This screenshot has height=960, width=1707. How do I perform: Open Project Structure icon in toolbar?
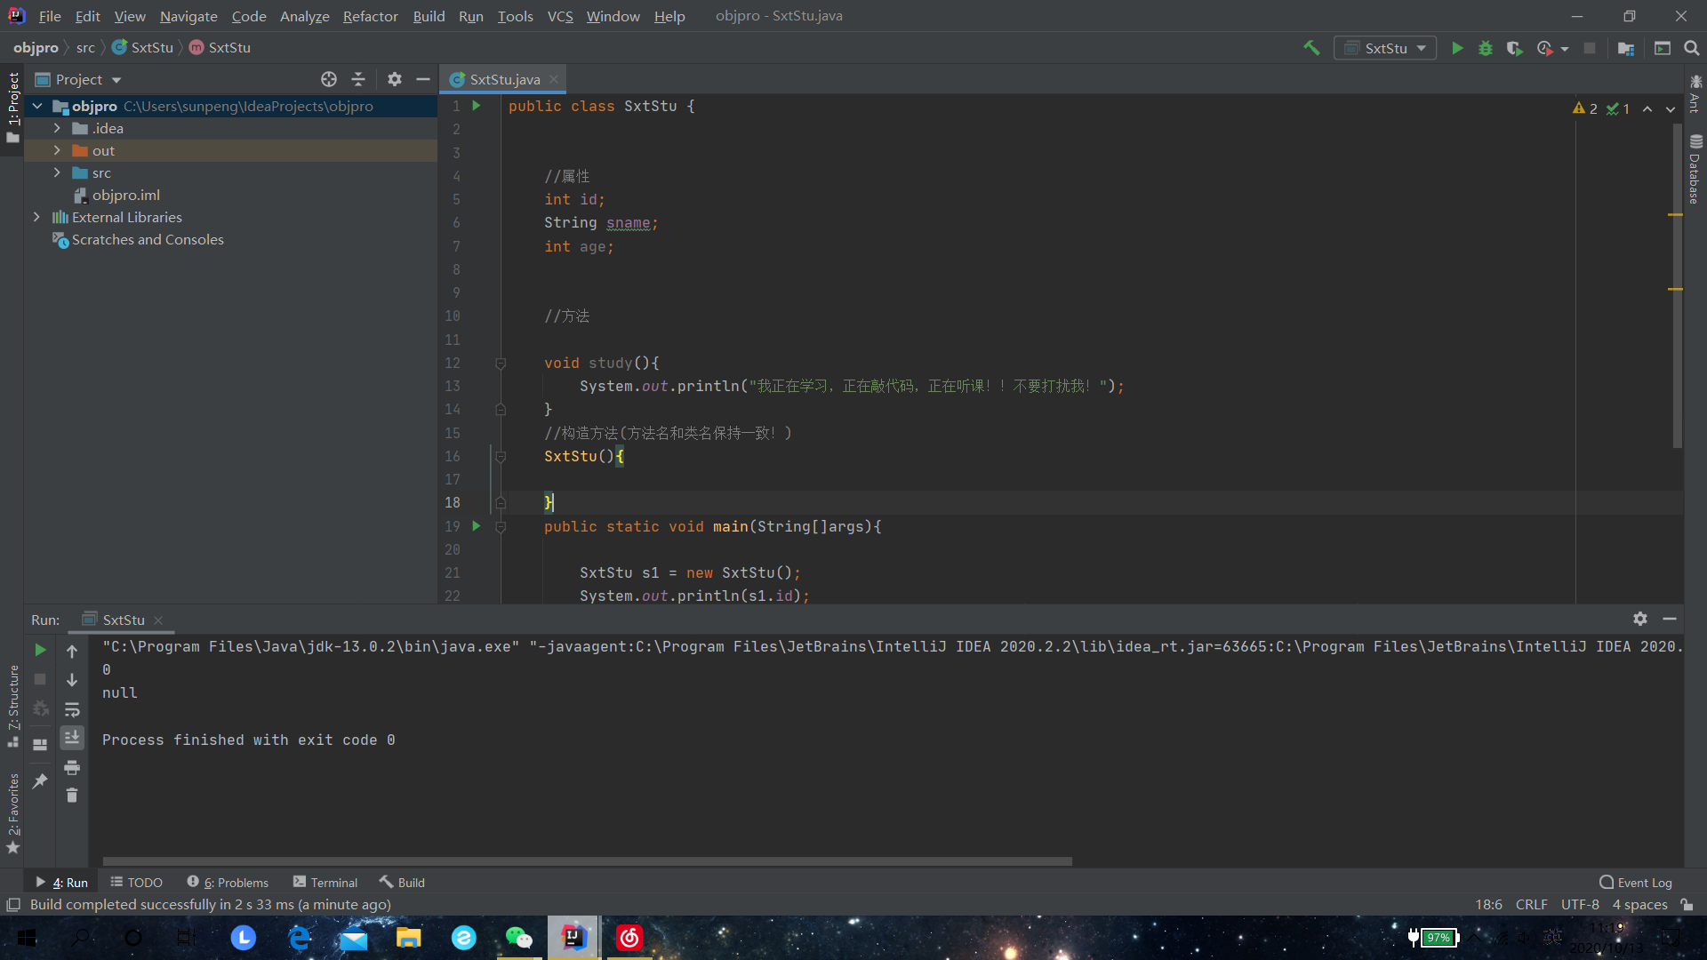1626,48
